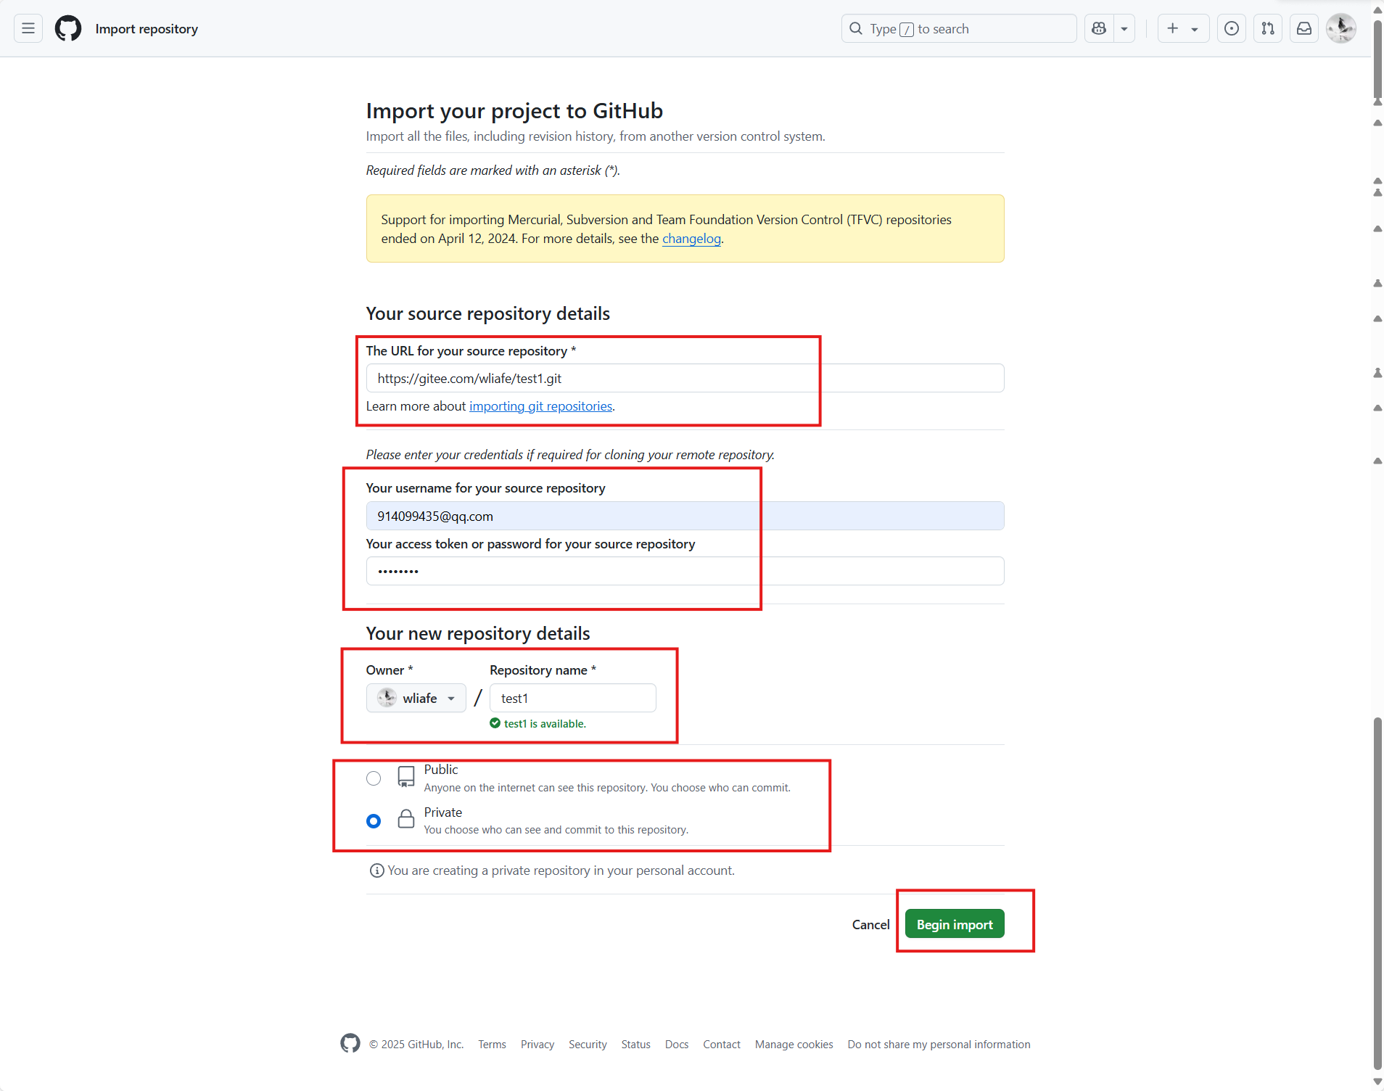
Task: Focus the source repository URL field
Action: (685, 378)
